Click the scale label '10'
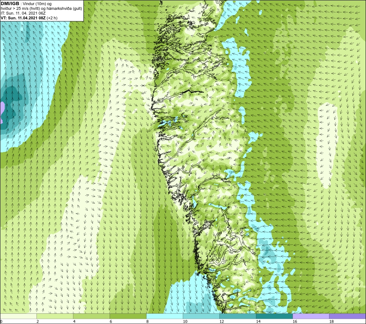366x324 pixels. (x=185, y=322)
